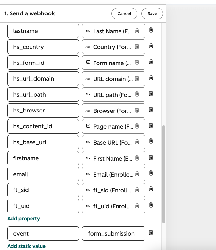Clear Form name value using inner trash icon
Image resolution: width=216 pixels, height=250 pixels.
[x=137, y=62]
